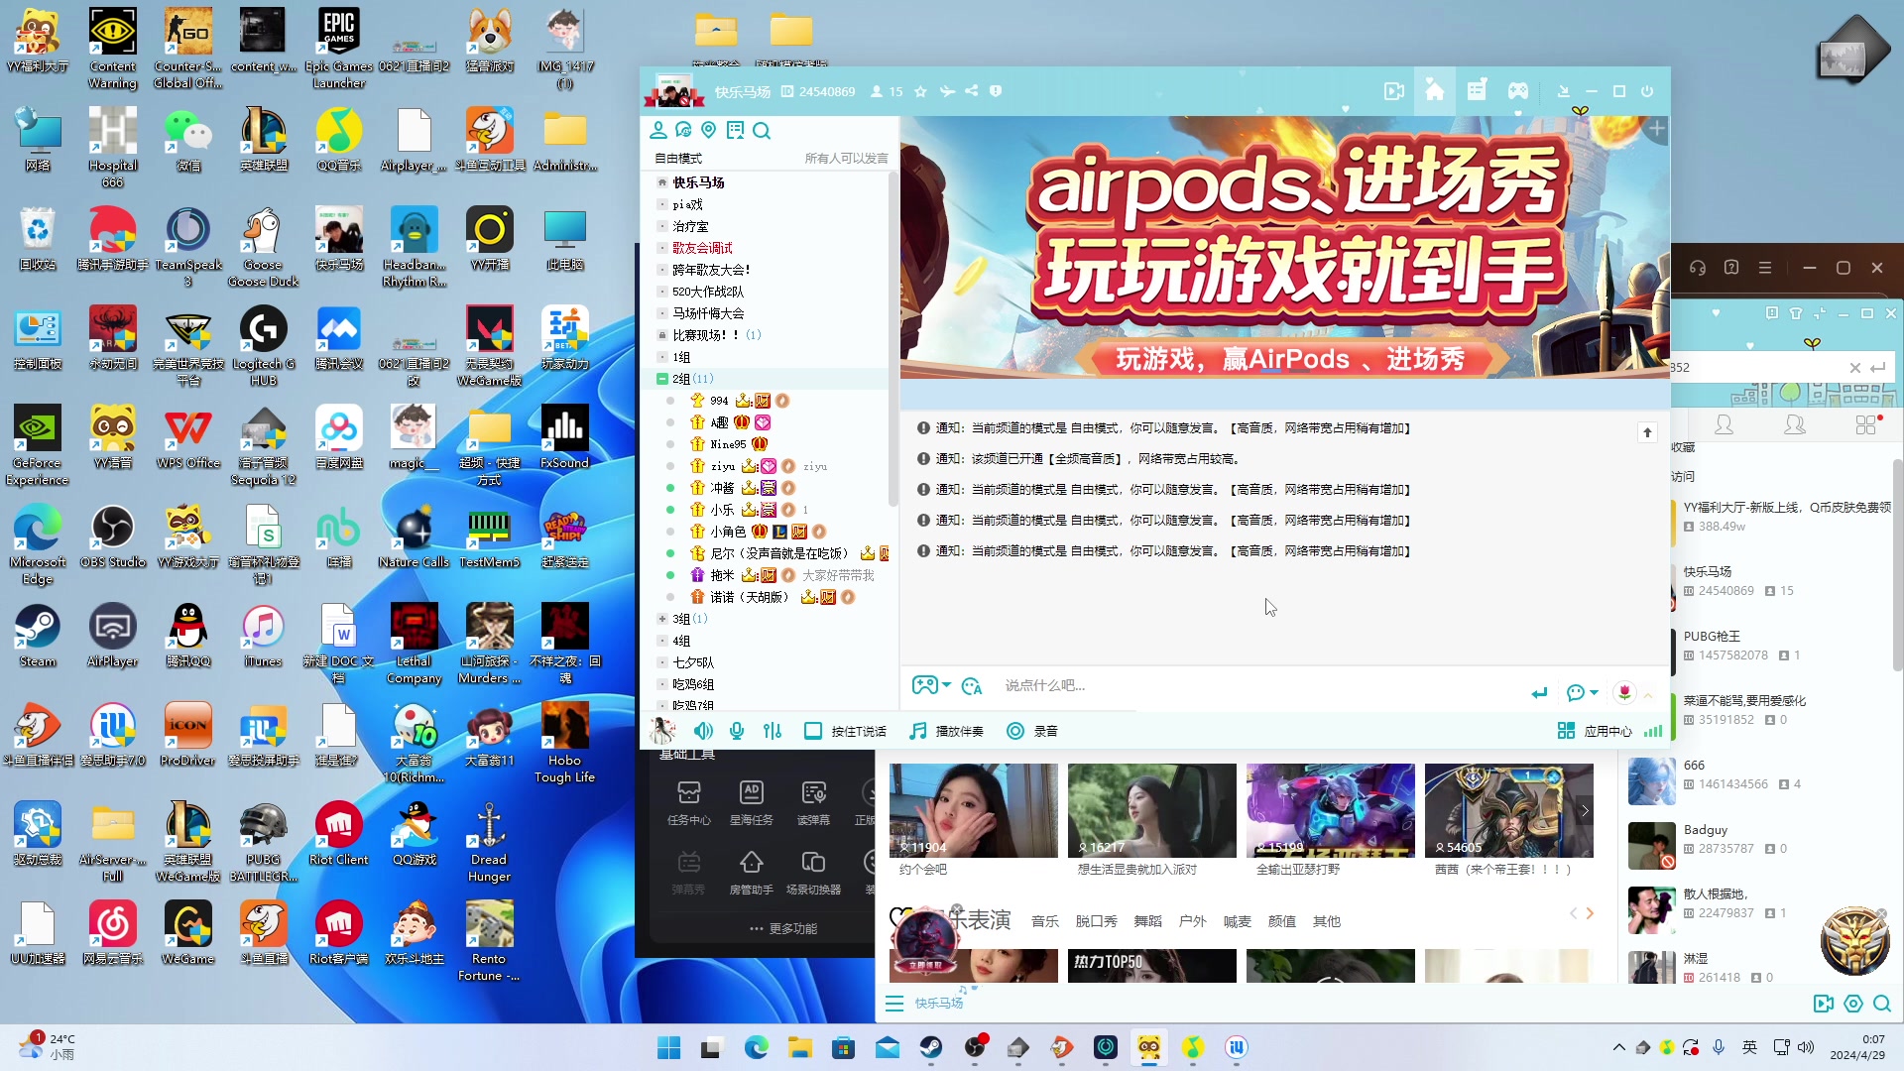Switch to the 脱口秀 category tab
This screenshot has height=1071, width=1904.
click(1096, 921)
